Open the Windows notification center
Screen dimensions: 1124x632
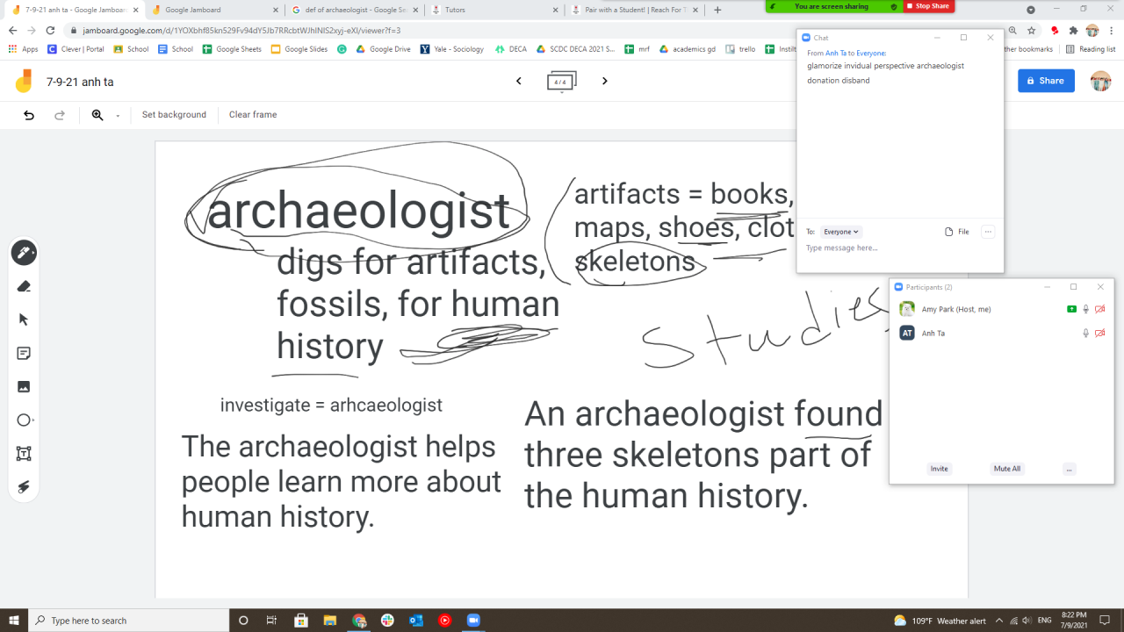pos(1106,621)
